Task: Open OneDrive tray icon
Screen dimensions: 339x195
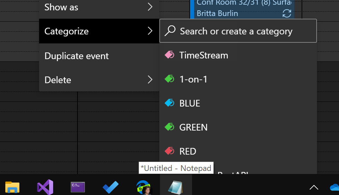Action: click(x=334, y=187)
